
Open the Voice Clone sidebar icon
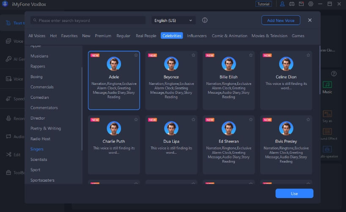(x=8, y=41)
